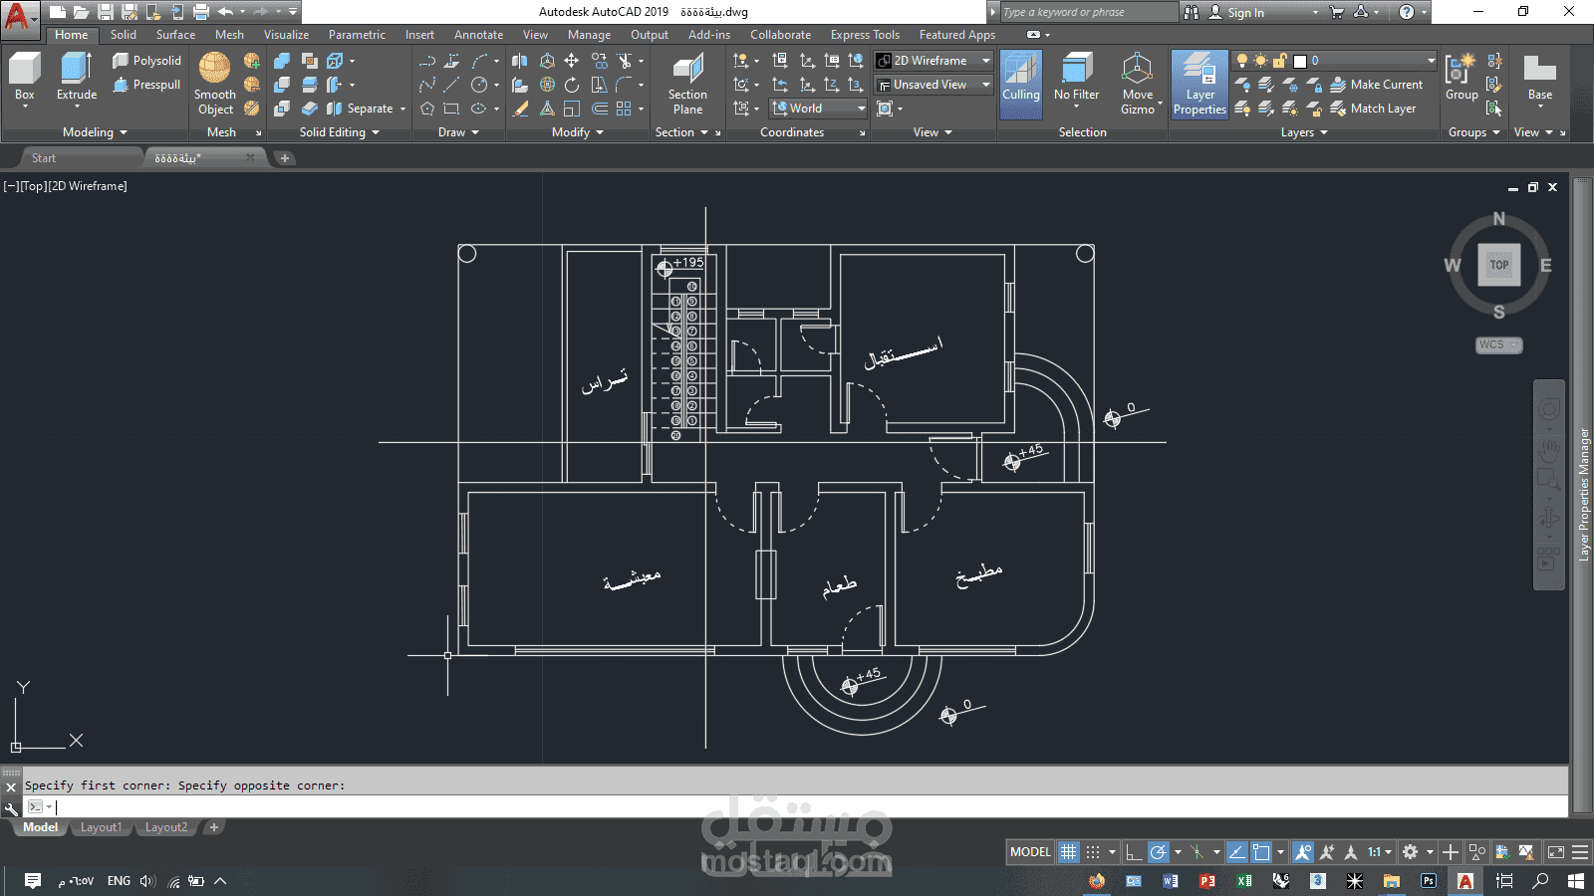Add a new drawing tab with plus
This screenshot has height=896, width=1594.
point(285,158)
